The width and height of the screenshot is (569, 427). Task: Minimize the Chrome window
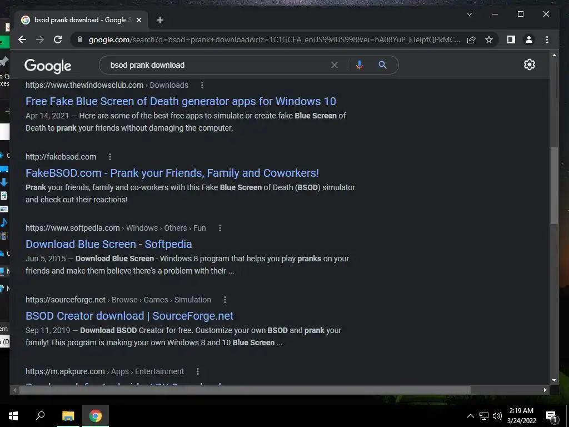tap(495, 14)
